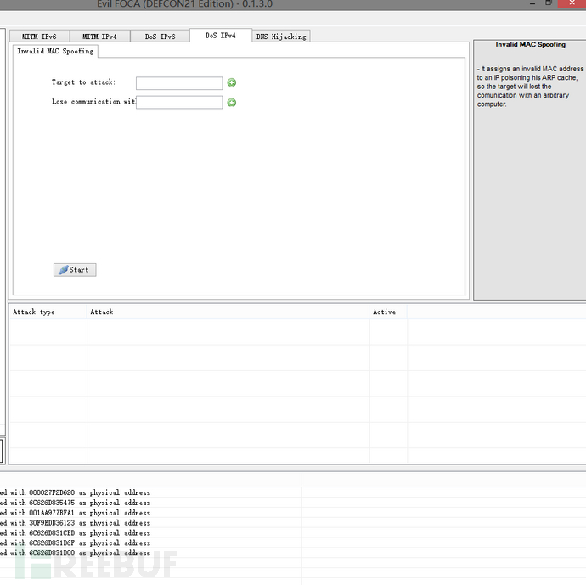Select log entry with 001AA977BFA1 physical address
Screen dimensions: 586x585
[x=150, y=513]
